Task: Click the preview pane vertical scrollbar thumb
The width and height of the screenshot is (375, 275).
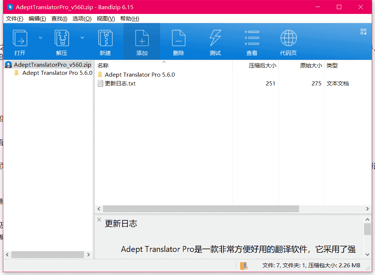Action: [x=367, y=229]
